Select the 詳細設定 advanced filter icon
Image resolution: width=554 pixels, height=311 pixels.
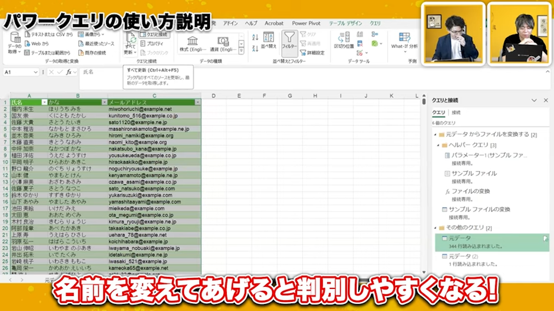point(312,53)
